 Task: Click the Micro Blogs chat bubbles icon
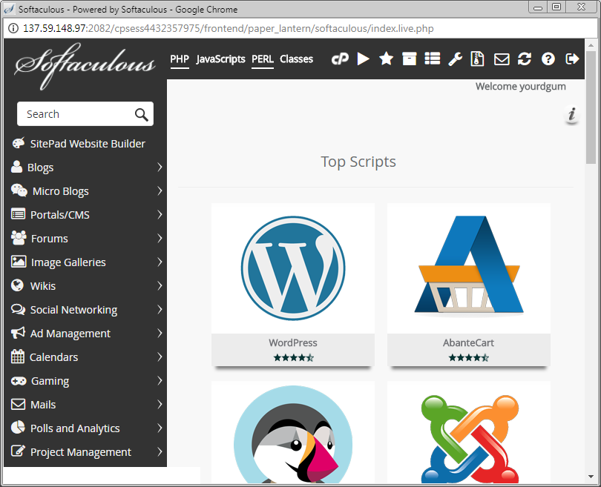[x=19, y=191]
